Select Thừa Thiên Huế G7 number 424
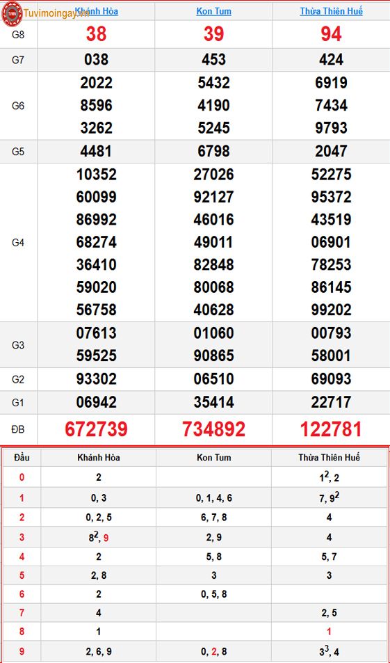This screenshot has height=663, width=390. (x=332, y=60)
